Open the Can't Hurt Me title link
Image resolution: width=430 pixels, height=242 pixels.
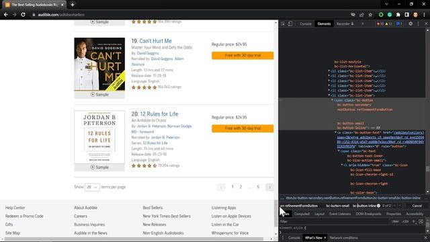coord(155,41)
